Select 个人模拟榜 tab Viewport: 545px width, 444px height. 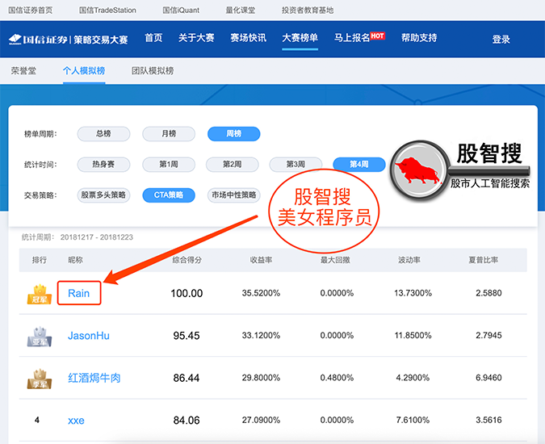point(84,70)
